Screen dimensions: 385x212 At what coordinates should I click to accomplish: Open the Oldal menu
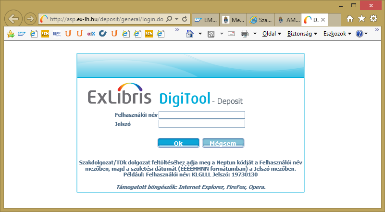272,34
